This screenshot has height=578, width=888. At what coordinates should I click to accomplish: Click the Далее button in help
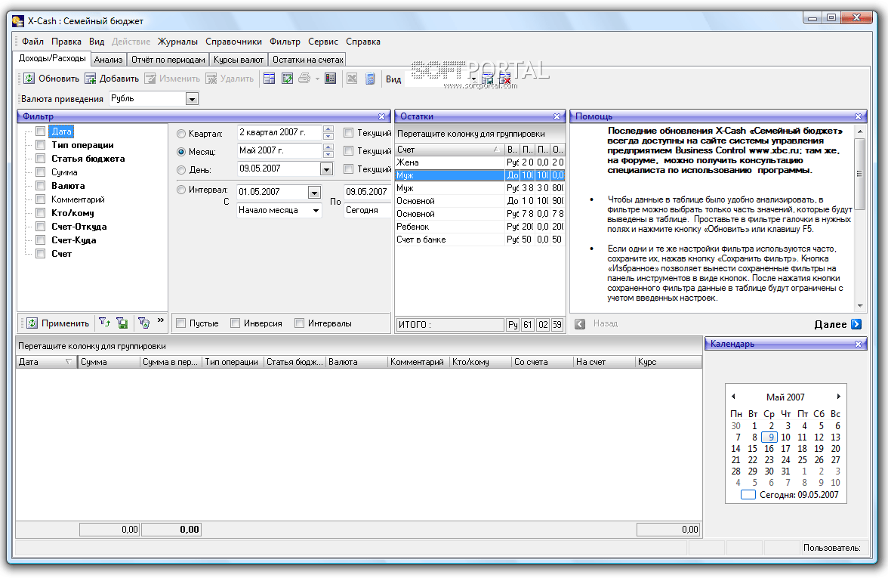pyautogui.click(x=837, y=324)
